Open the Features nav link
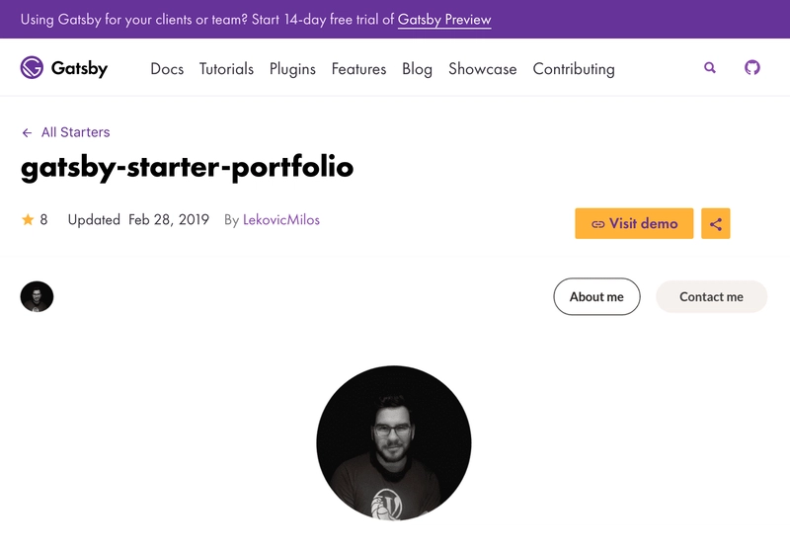This screenshot has width=790, height=551. (358, 68)
